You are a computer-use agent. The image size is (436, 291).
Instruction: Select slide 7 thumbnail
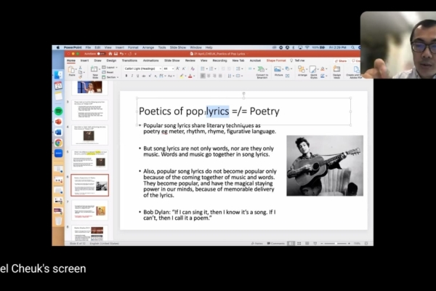pyautogui.click(x=90, y=210)
